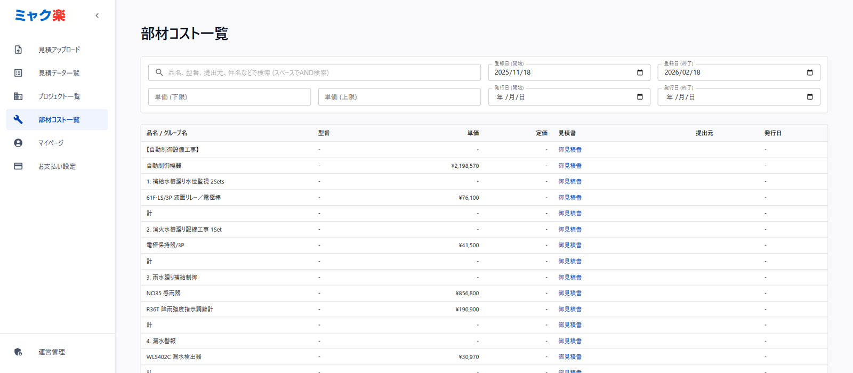
Task: Click the 部材コスト一覧 wrench icon
Action: tap(18, 120)
